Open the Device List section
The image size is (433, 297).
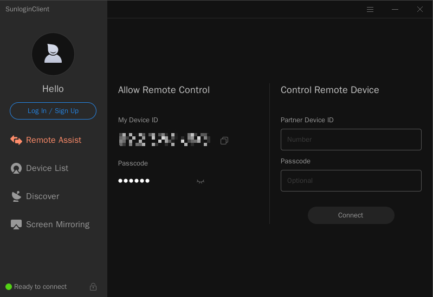coord(39,168)
